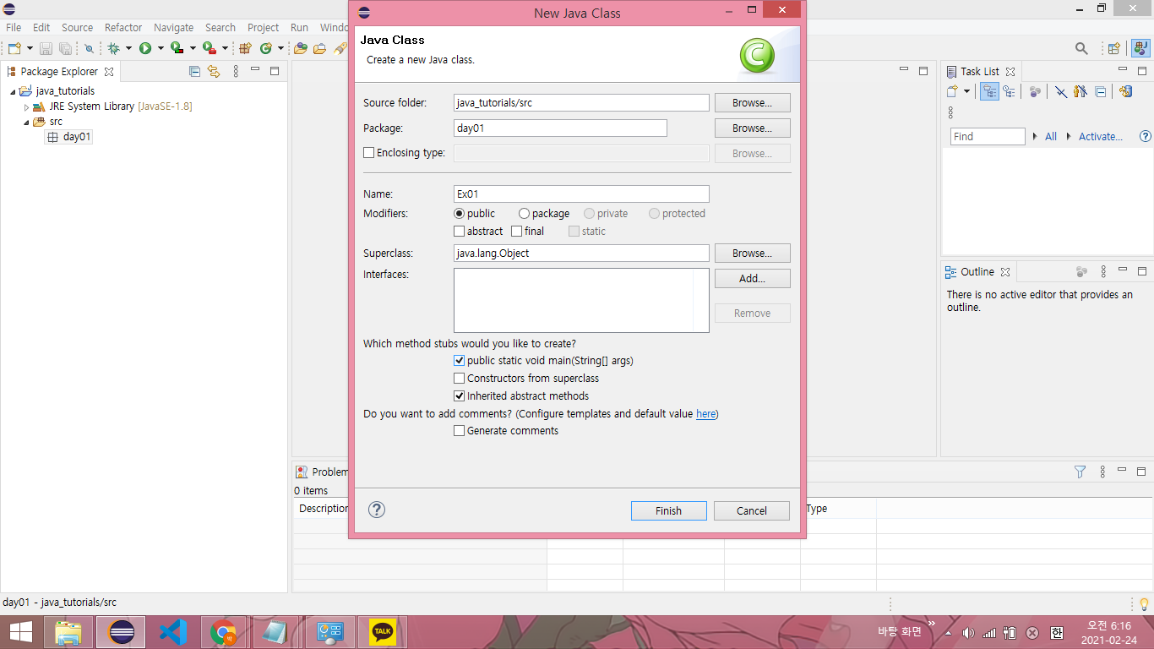The width and height of the screenshot is (1154, 649).
Task: Open the Coverage dropdown arrow
Action: (x=193, y=48)
